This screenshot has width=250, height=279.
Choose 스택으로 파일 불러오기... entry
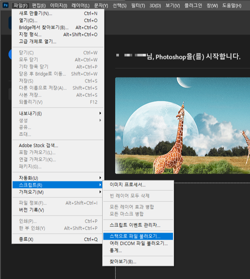138,236
